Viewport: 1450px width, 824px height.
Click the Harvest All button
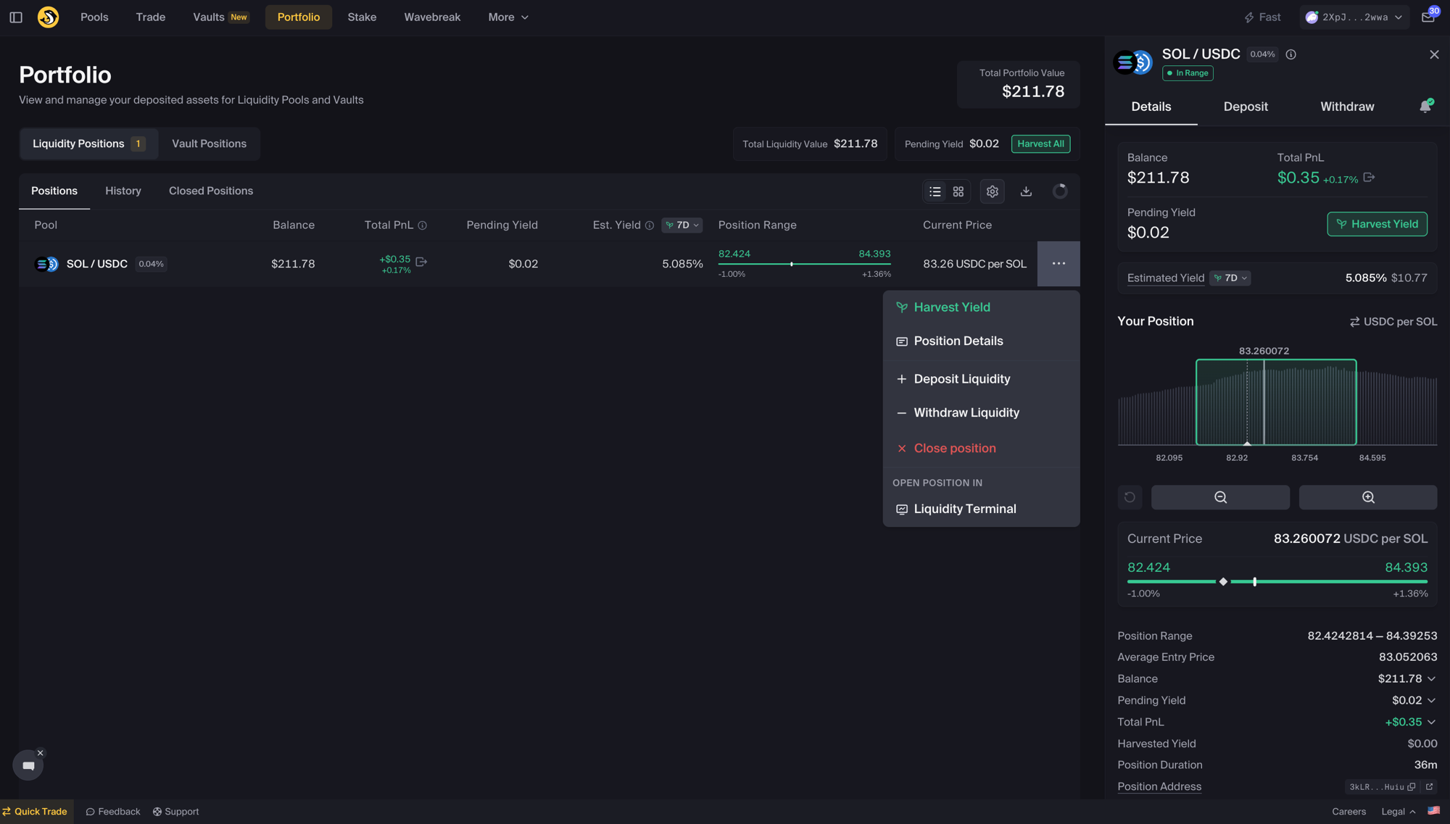1040,144
